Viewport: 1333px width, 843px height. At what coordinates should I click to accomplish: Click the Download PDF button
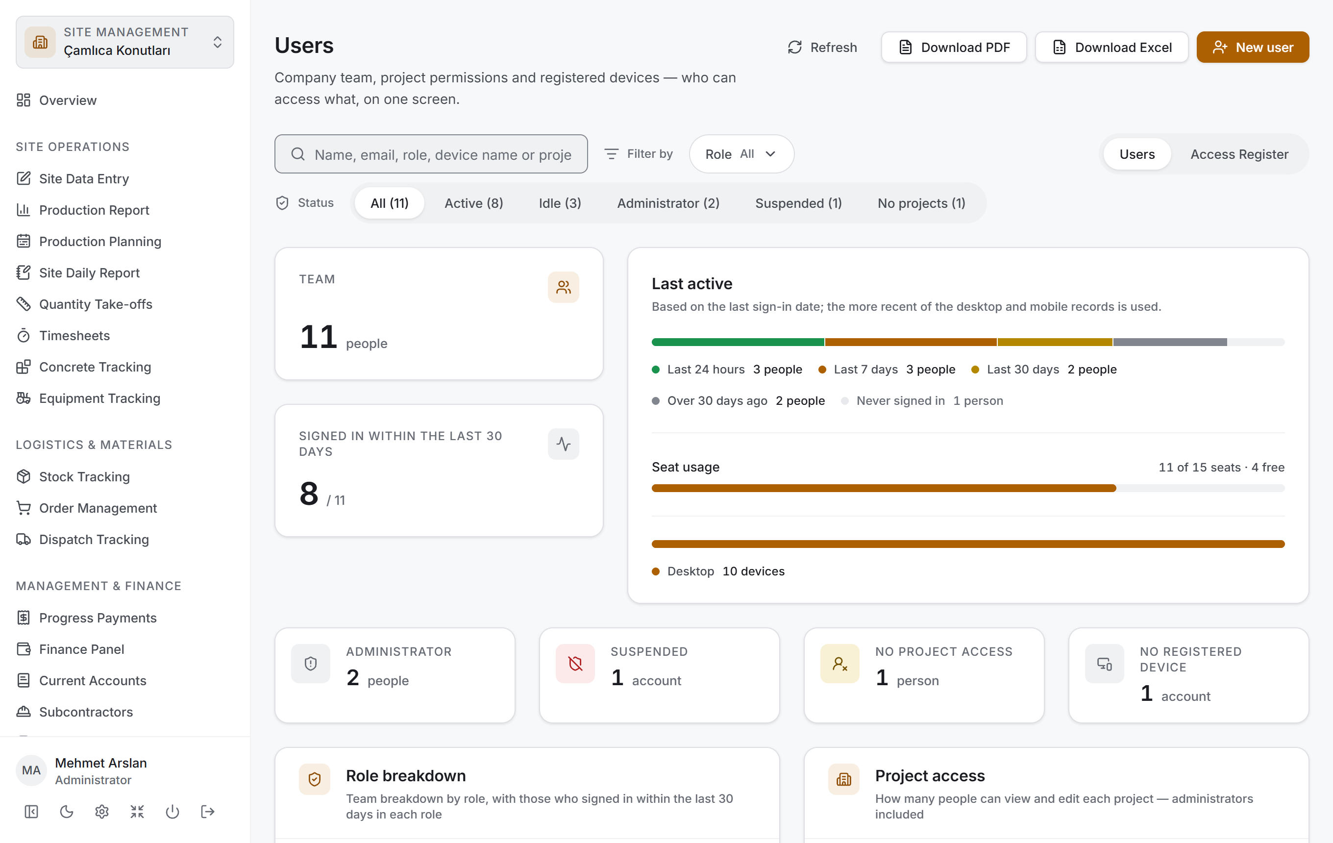[954, 47]
